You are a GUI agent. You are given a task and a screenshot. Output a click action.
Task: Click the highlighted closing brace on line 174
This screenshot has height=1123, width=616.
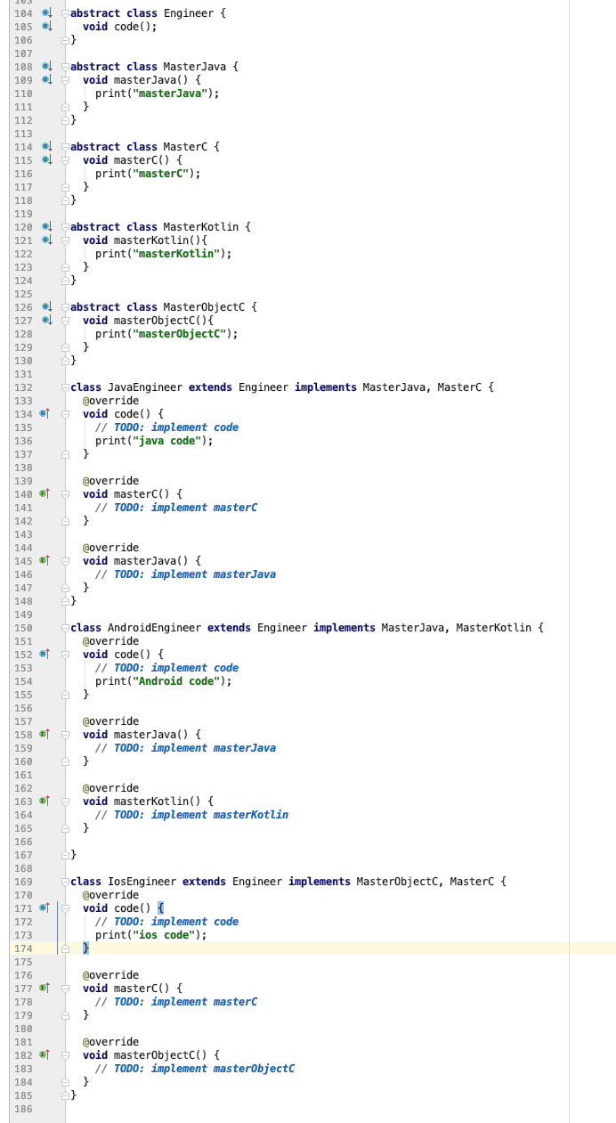tap(86, 948)
